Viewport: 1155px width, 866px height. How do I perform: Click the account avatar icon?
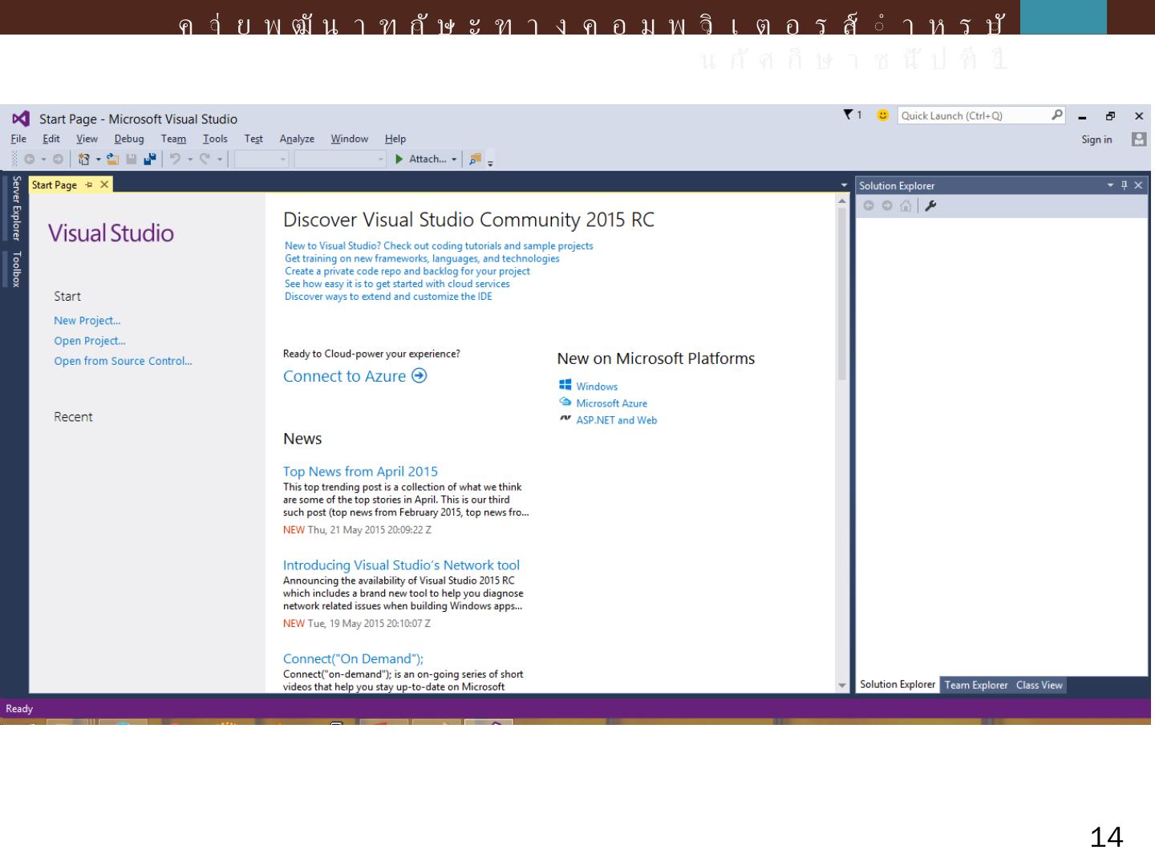coord(1138,140)
